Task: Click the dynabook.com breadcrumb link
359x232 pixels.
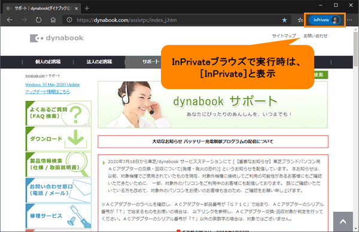Action: 35,75
